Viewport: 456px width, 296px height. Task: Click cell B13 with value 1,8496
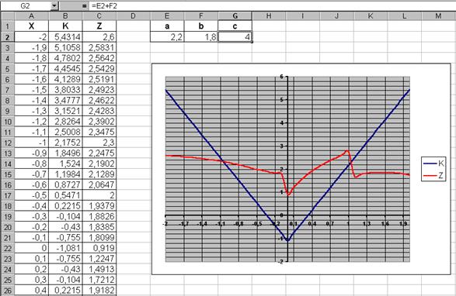pyautogui.click(x=65, y=153)
